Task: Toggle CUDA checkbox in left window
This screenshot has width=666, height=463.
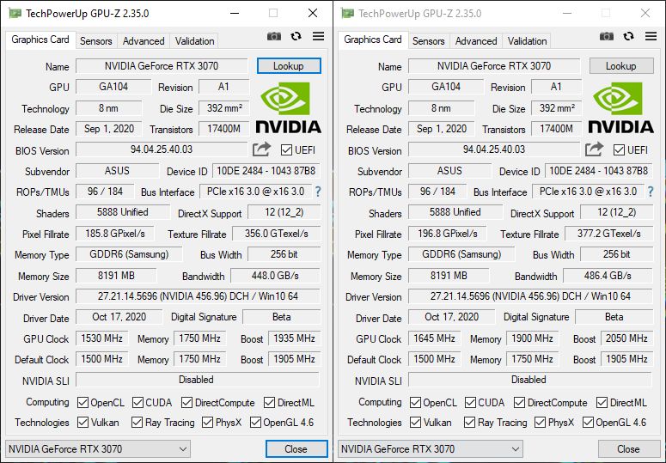Action: pyautogui.click(x=137, y=402)
